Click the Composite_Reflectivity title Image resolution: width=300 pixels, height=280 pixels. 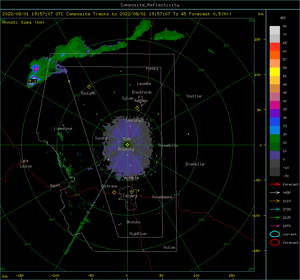[x=150, y=5]
